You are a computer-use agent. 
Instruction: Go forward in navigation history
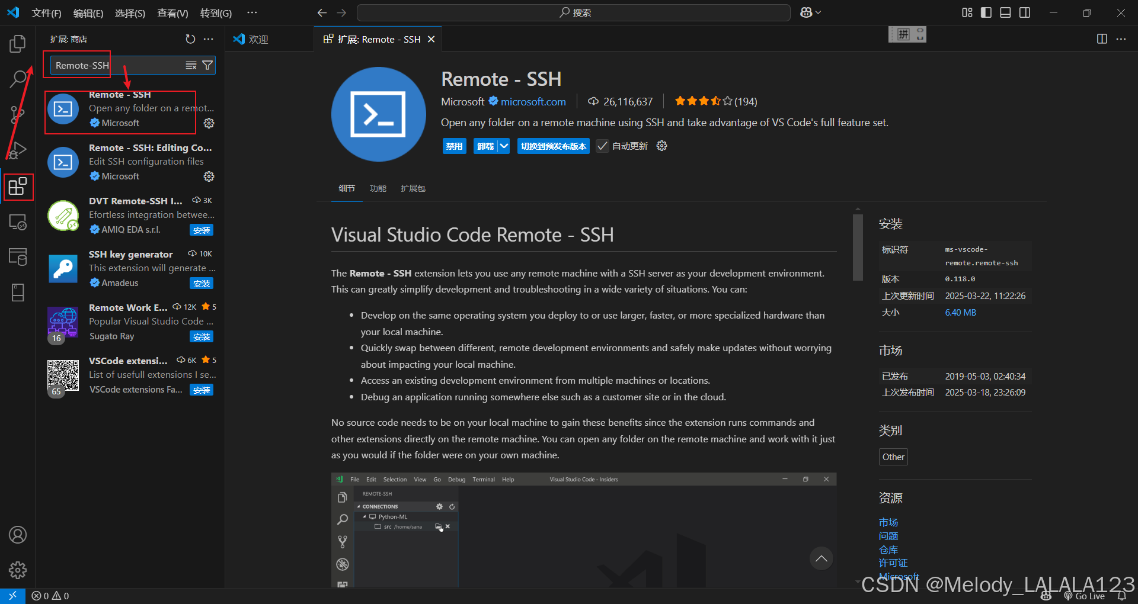[341, 12]
